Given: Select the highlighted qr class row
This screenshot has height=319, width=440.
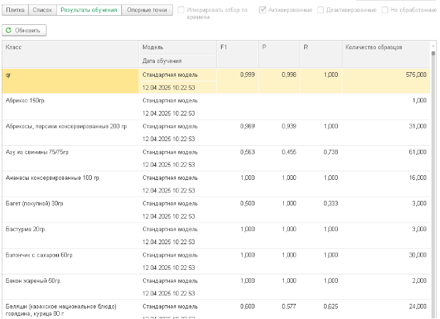Looking at the screenshot, I should [71, 75].
